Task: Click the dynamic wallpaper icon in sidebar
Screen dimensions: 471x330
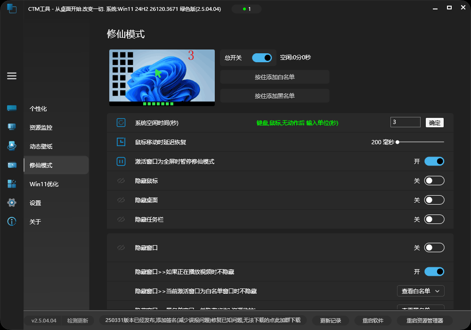Action: click(11, 145)
